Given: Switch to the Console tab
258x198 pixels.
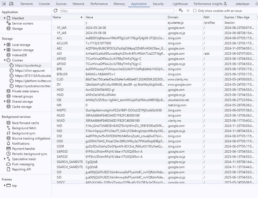Looking at the screenshot, I should (44, 4).
